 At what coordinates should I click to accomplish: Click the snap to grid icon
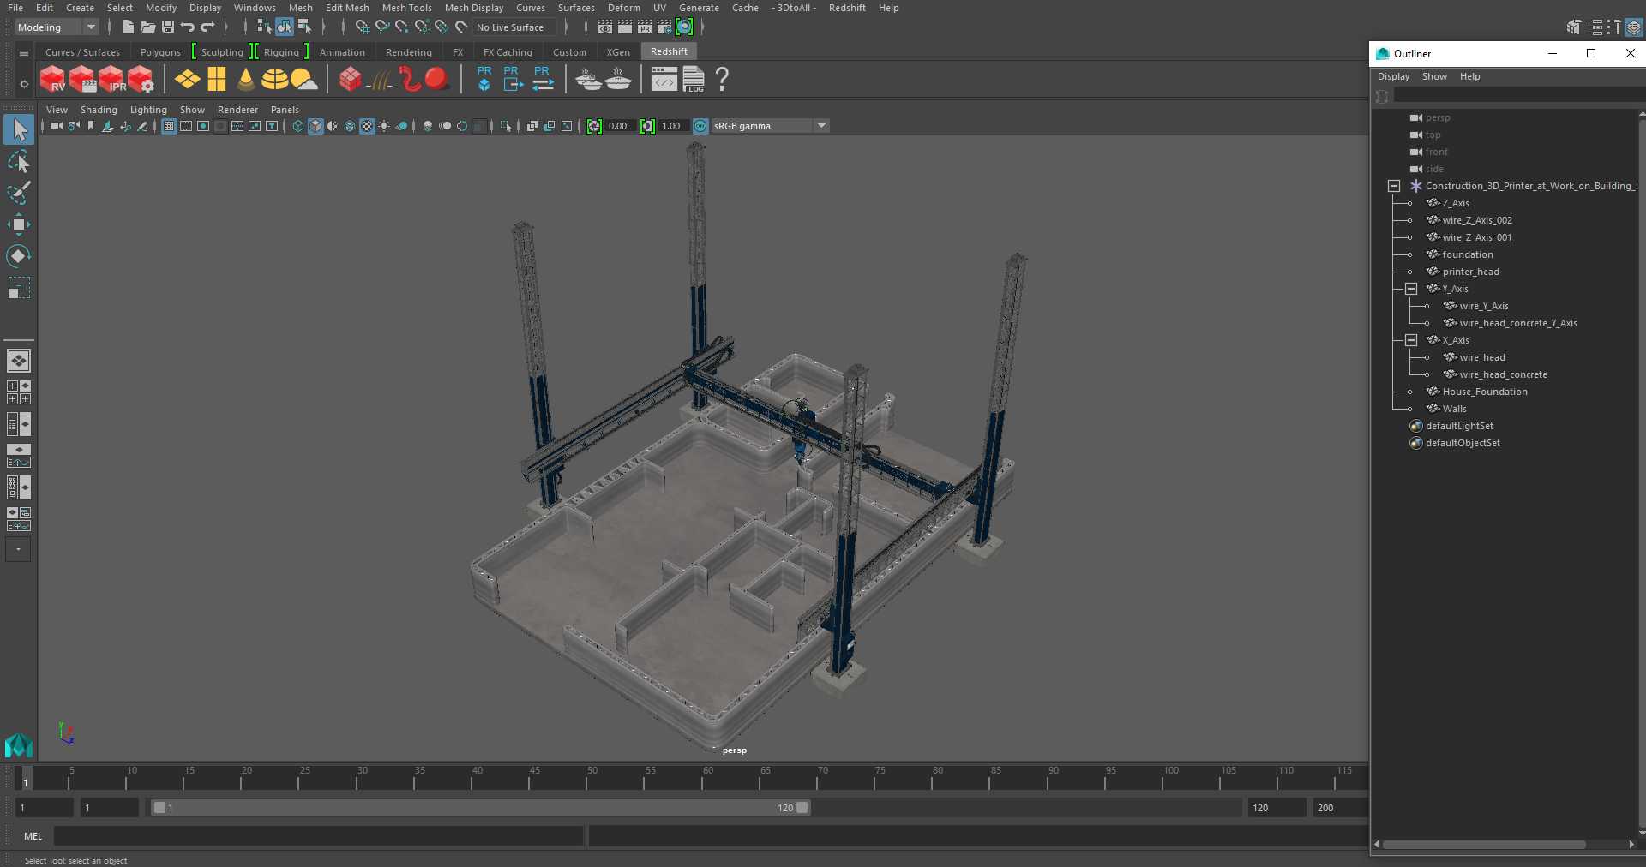pyautogui.click(x=363, y=27)
